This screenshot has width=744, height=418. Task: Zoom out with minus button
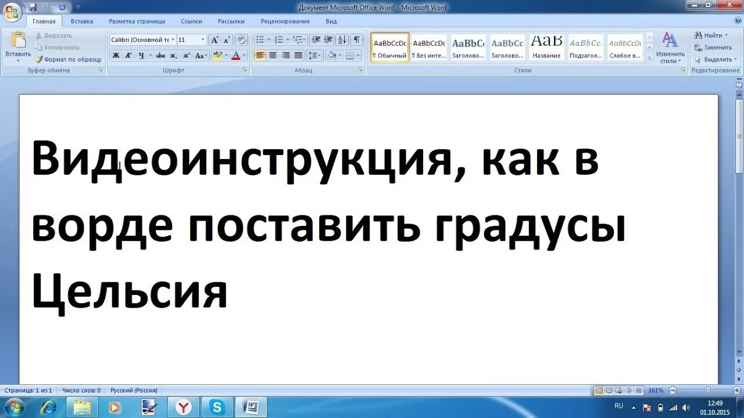coord(673,391)
